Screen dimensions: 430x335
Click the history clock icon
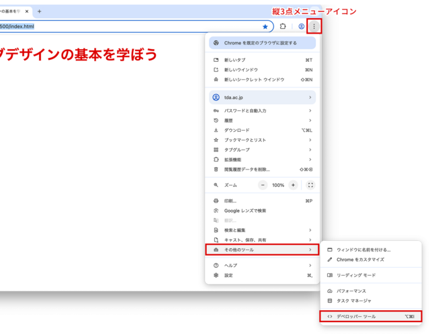click(x=216, y=120)
